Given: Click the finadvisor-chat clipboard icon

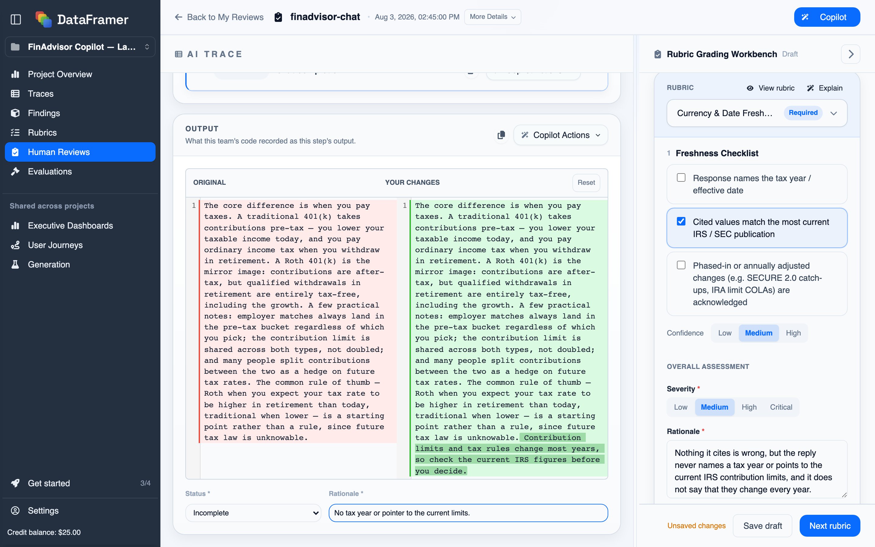Looking at the screenshot, I should 278,17.
